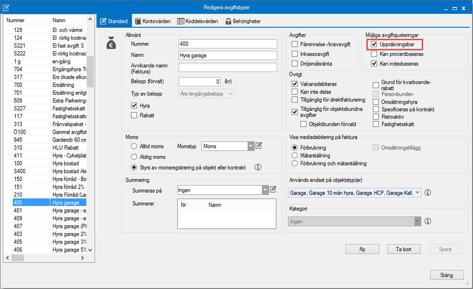Select Förbrukning och mätarställning radio button
This screenshot has height=289, width=473.
click(295, 163)
